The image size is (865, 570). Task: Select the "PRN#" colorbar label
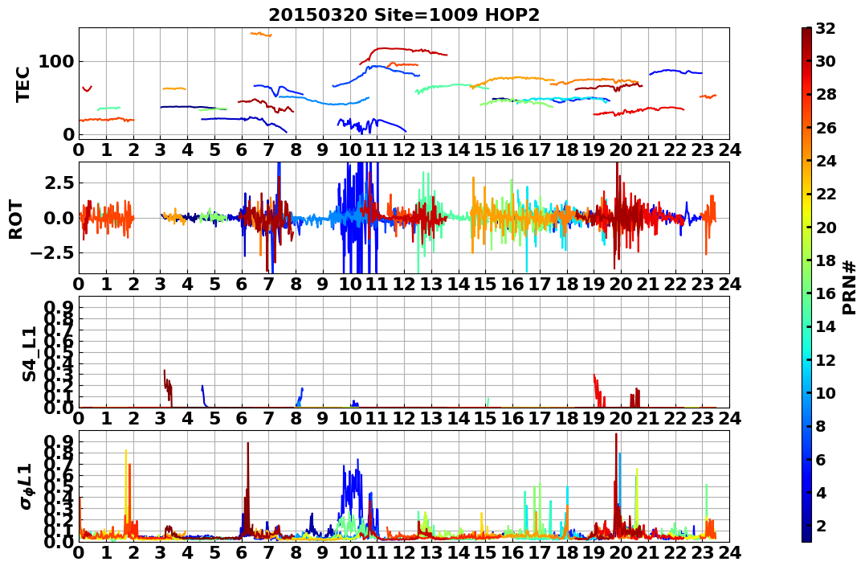click(x=849, y=289)
